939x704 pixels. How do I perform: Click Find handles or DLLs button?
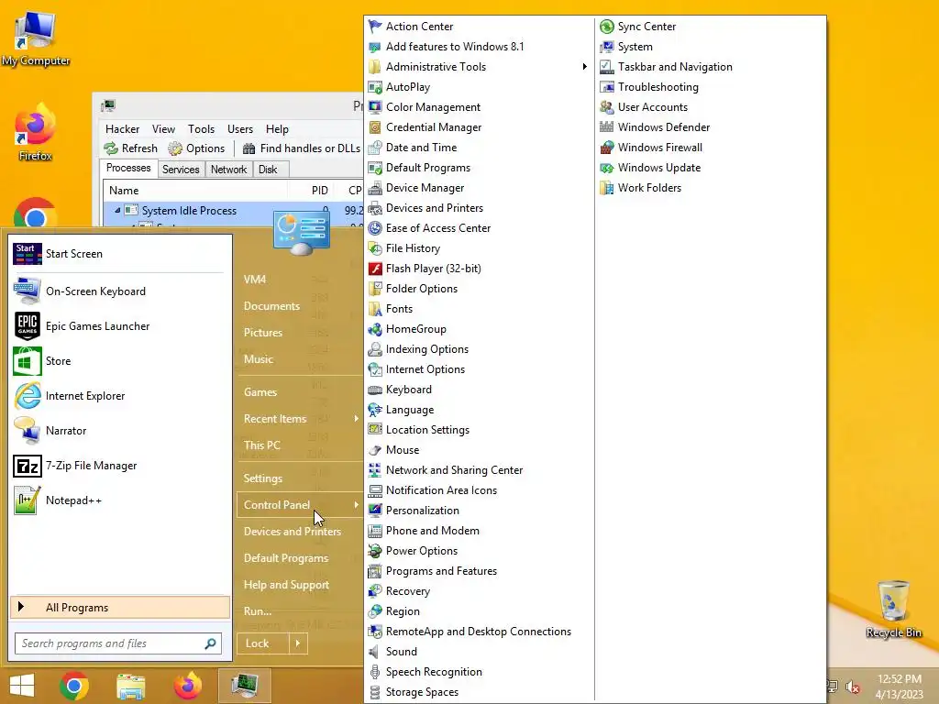click(x=302, y=148)
